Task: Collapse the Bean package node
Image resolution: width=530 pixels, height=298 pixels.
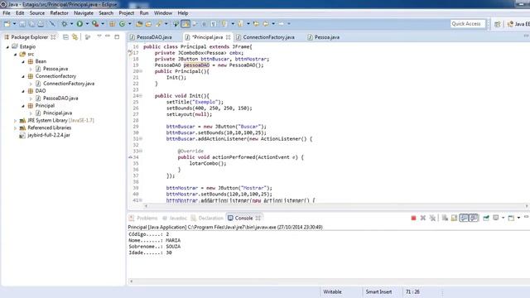Action: [x=23, y=62]
